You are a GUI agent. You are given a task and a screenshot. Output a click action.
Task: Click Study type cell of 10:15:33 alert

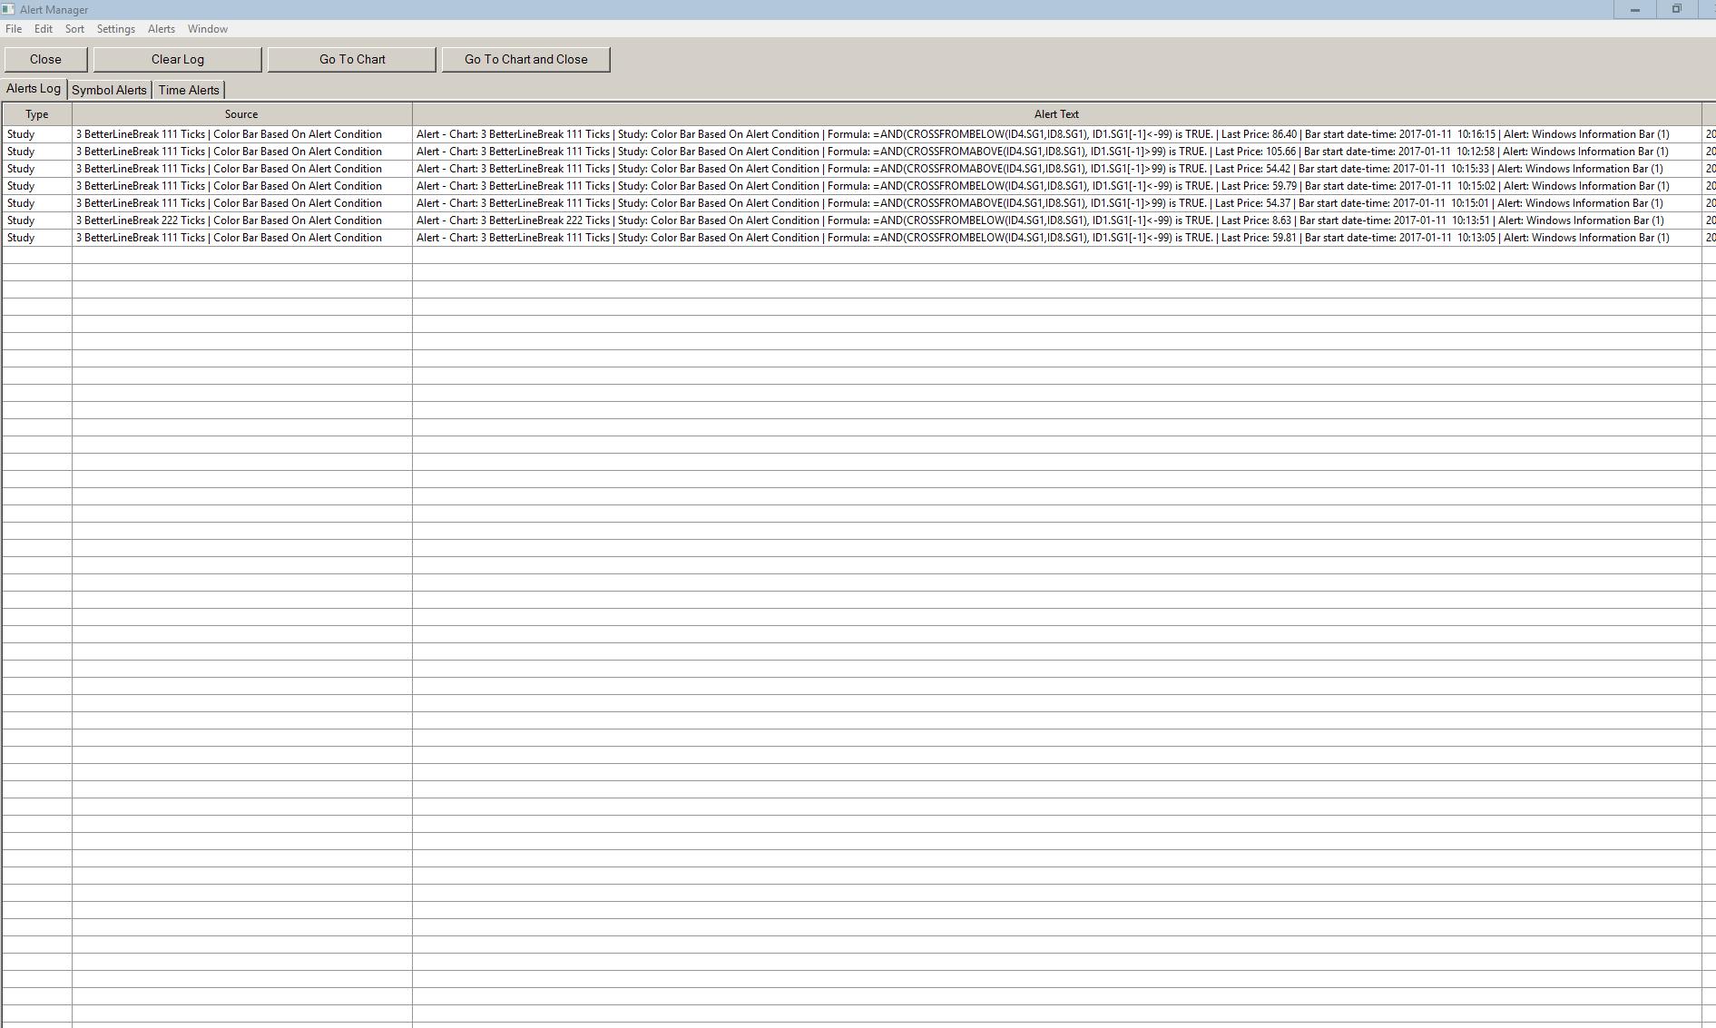coord(37,169)
